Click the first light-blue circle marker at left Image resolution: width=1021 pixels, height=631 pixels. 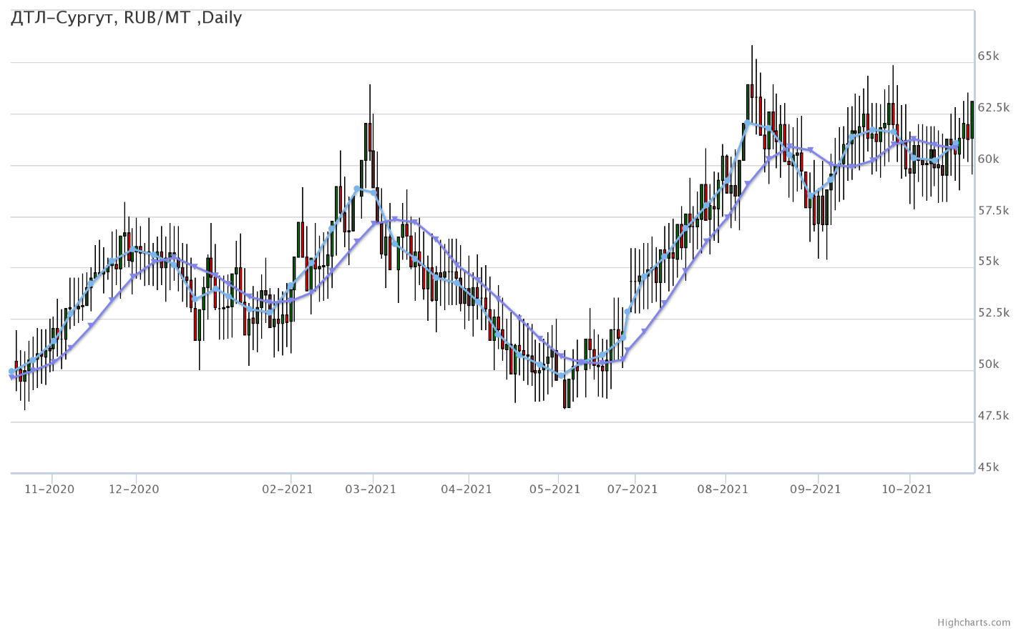11,372
